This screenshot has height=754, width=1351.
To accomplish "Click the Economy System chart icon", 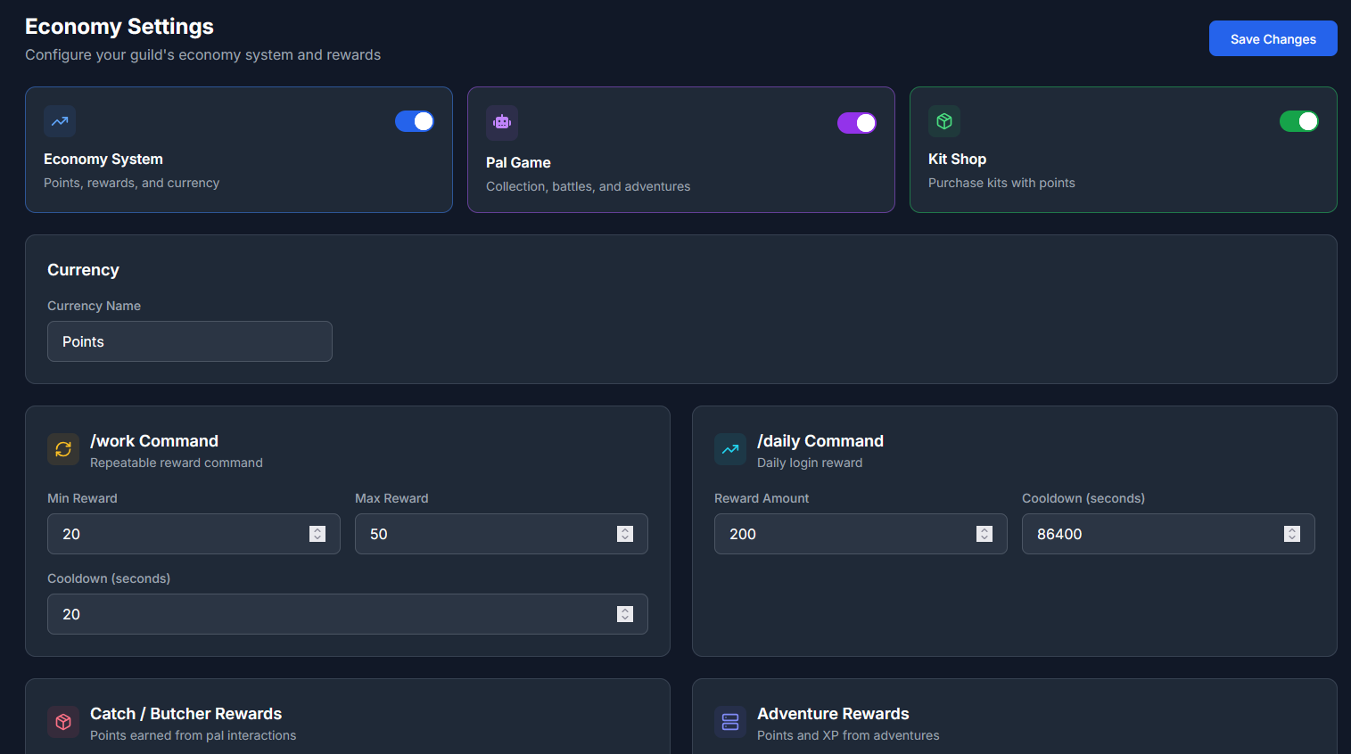I will [x=60, y=121].
